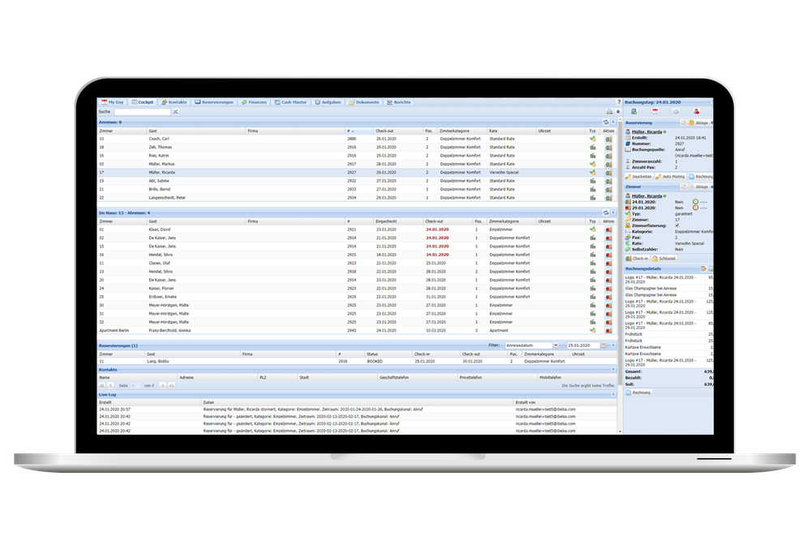Open the Aufgaben tab
Viewport: 811px width, 549px height.
328,102
